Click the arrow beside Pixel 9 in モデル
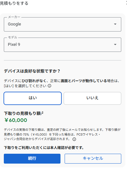127x169 pixels. click(115, 45)
